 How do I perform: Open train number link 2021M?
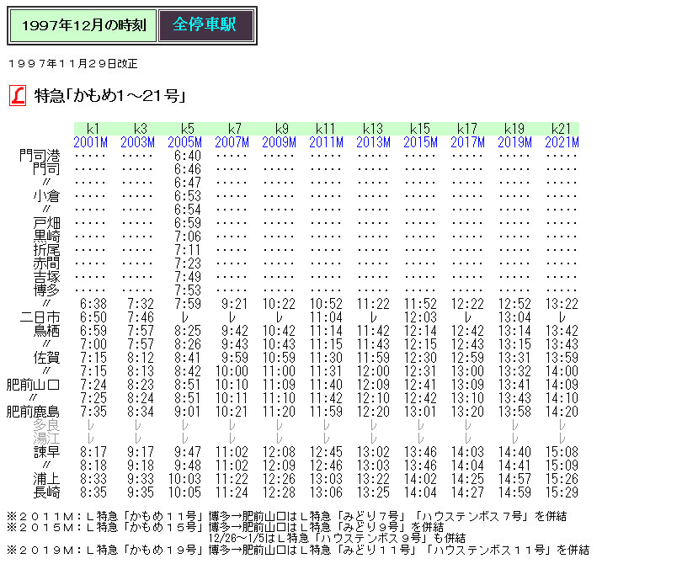562,142
